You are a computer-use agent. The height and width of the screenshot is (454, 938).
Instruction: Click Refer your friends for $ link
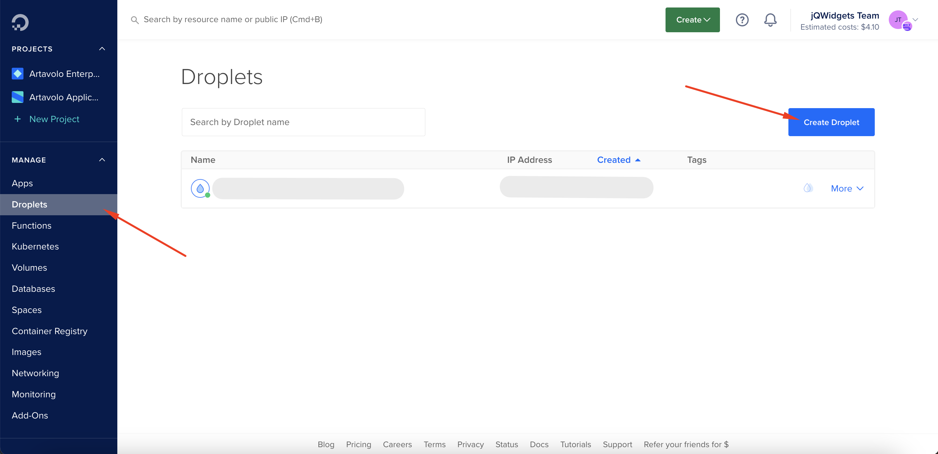tap(686, 445)
